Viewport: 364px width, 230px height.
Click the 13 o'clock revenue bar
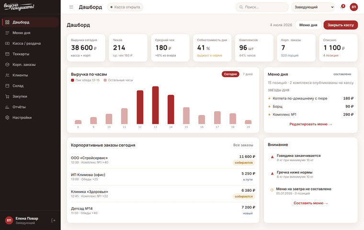coord(155,105)
